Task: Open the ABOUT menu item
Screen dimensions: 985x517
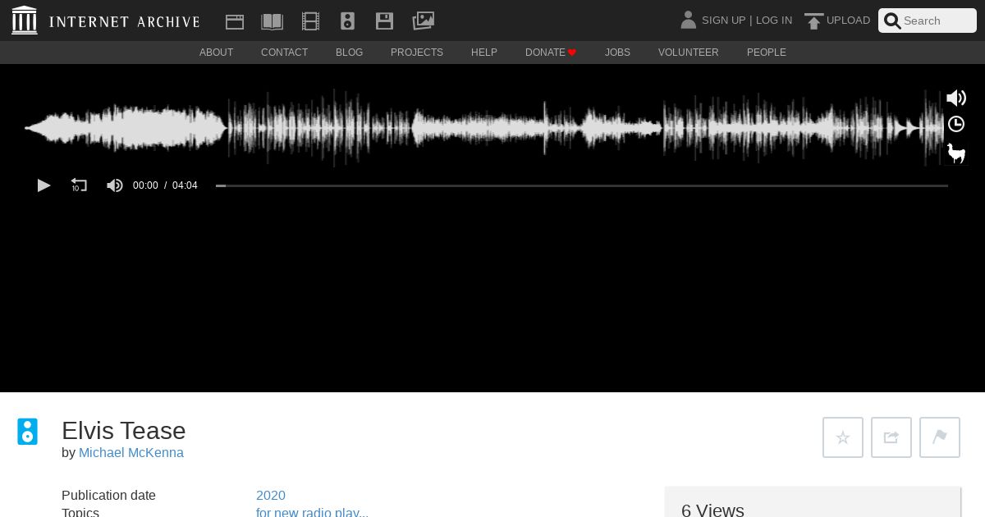Action: (217, 53)
